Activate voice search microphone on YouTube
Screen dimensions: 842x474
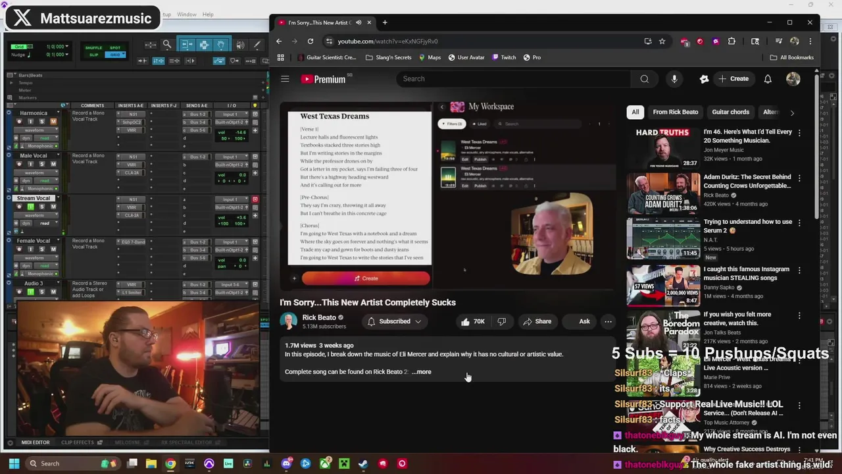coord(674,79)
